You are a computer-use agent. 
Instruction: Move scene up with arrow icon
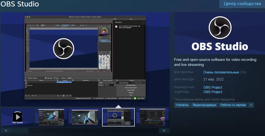coord(32,96)
